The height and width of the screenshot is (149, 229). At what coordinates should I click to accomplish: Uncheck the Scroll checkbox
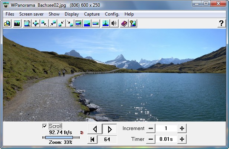[45, 126]
